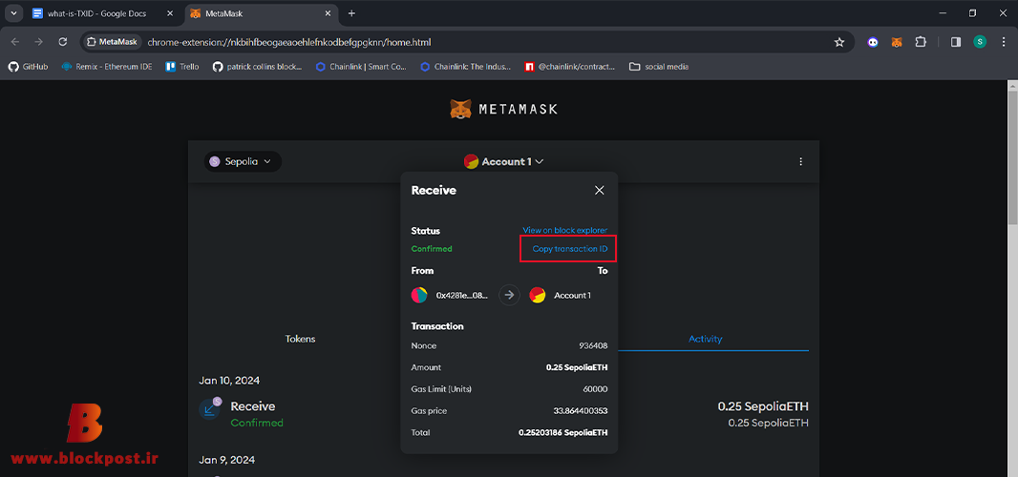Open the purple mask extension icon
Screen dimensions: 1018x477
(x=873, y=42)
